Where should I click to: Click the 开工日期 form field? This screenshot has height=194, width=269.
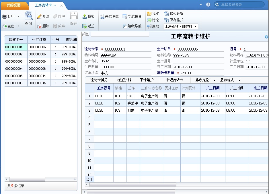[x=198, y=67]
